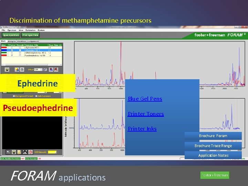Click the yellow overlapping-squares overlay icon
This screenshot has width=248, height=186.
tap(17, 70)
